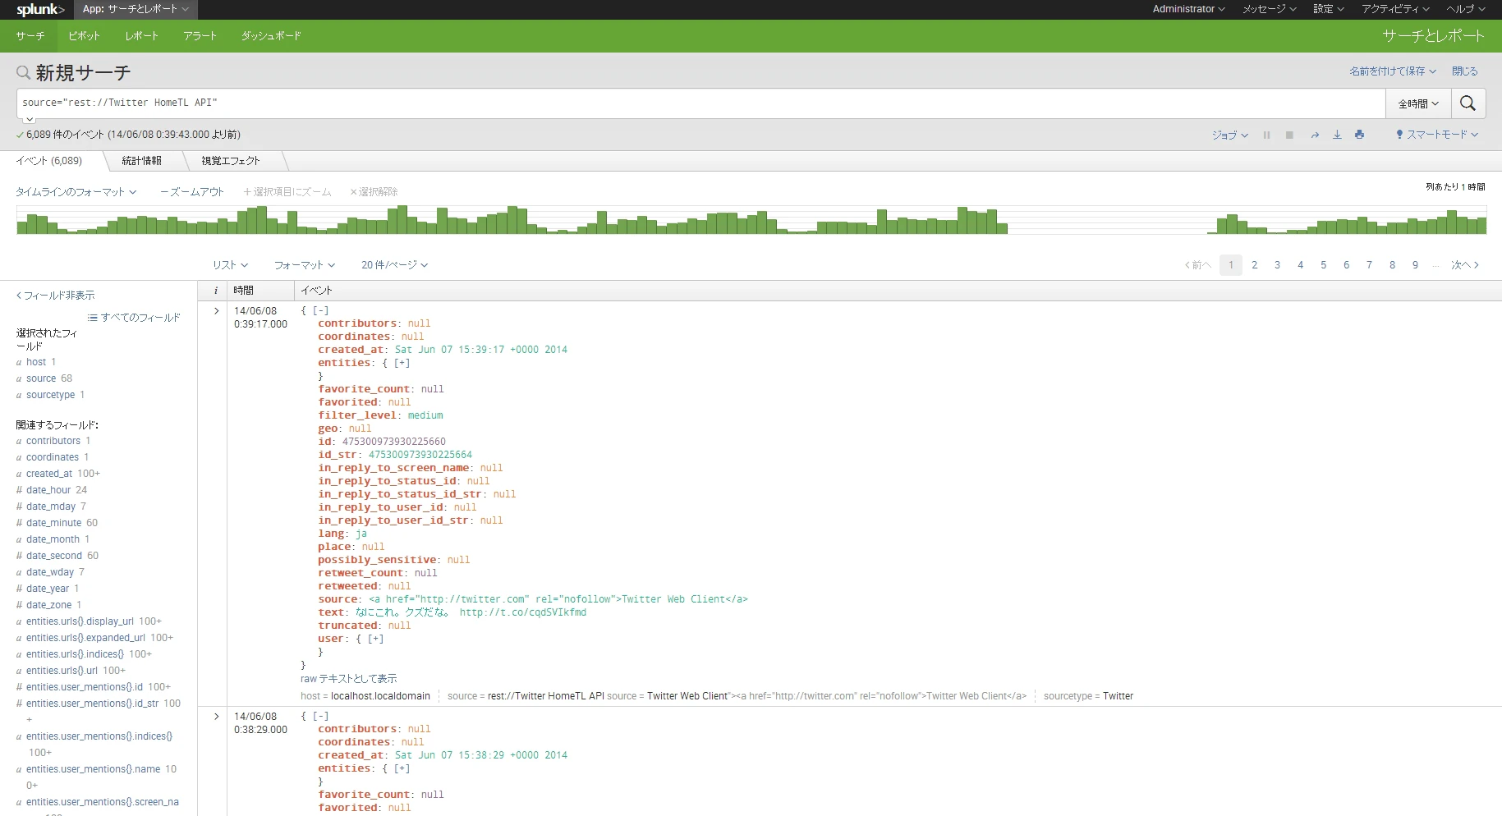Go to レポート nav item
Viewport: 1502px width, 816px height.
point(141,36)
